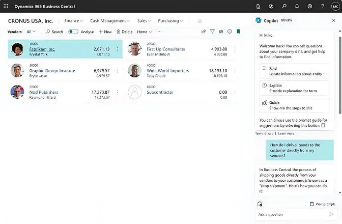Click the share icon on vendors toolbar
The height and width of the screenshot is (224, 342).
tap(204, 32)
